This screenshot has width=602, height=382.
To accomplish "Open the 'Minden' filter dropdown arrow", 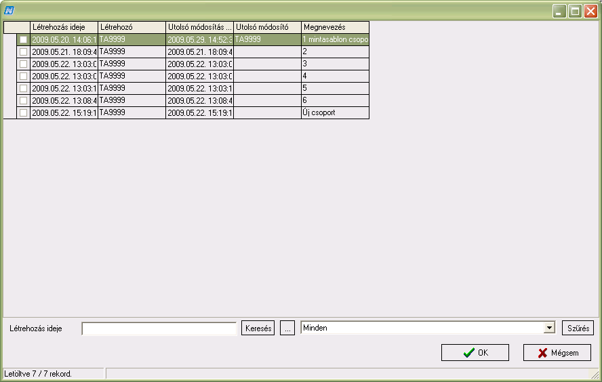I will pos(549,328).
